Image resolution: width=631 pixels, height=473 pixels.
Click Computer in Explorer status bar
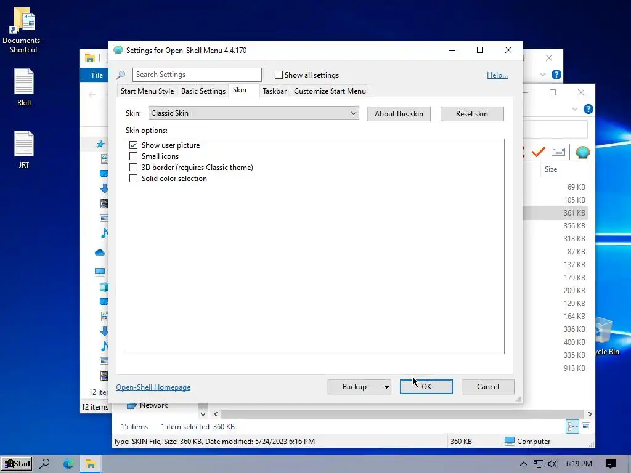[x=527, y=441]
